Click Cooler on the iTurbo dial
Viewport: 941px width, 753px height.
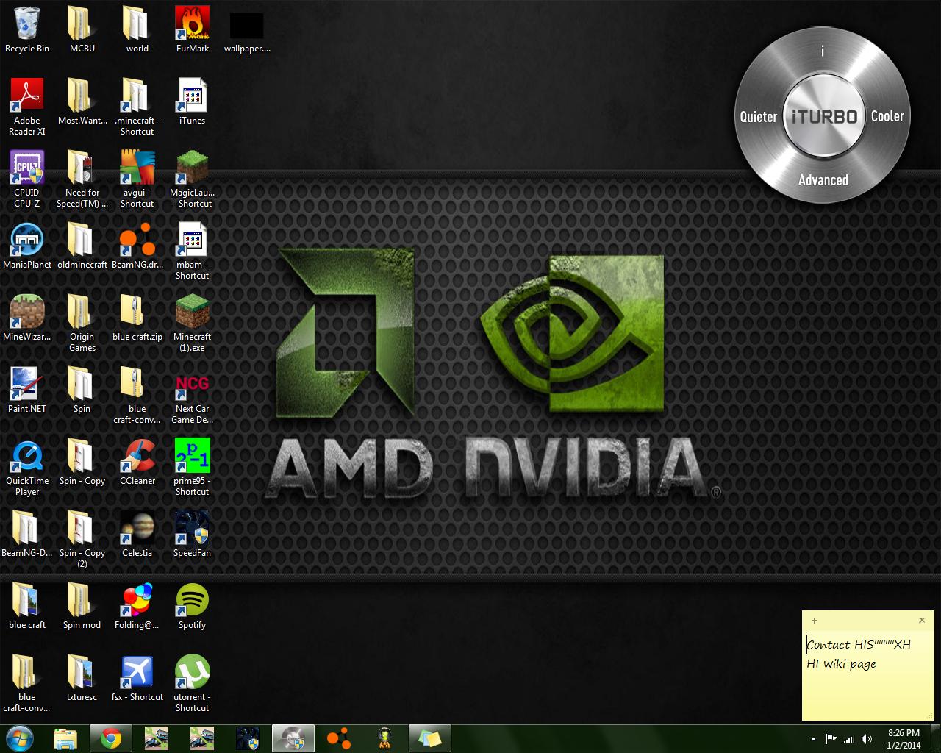coord(887,116)
